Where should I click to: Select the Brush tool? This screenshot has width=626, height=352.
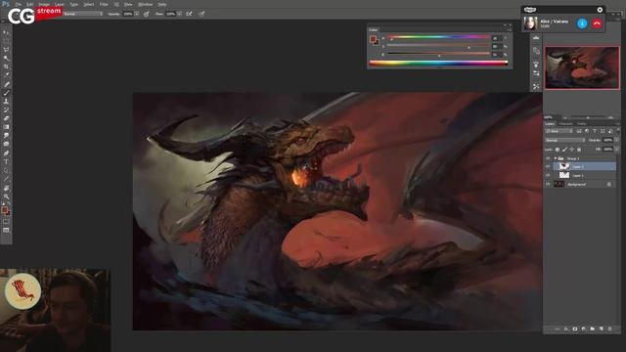[6, 93]
